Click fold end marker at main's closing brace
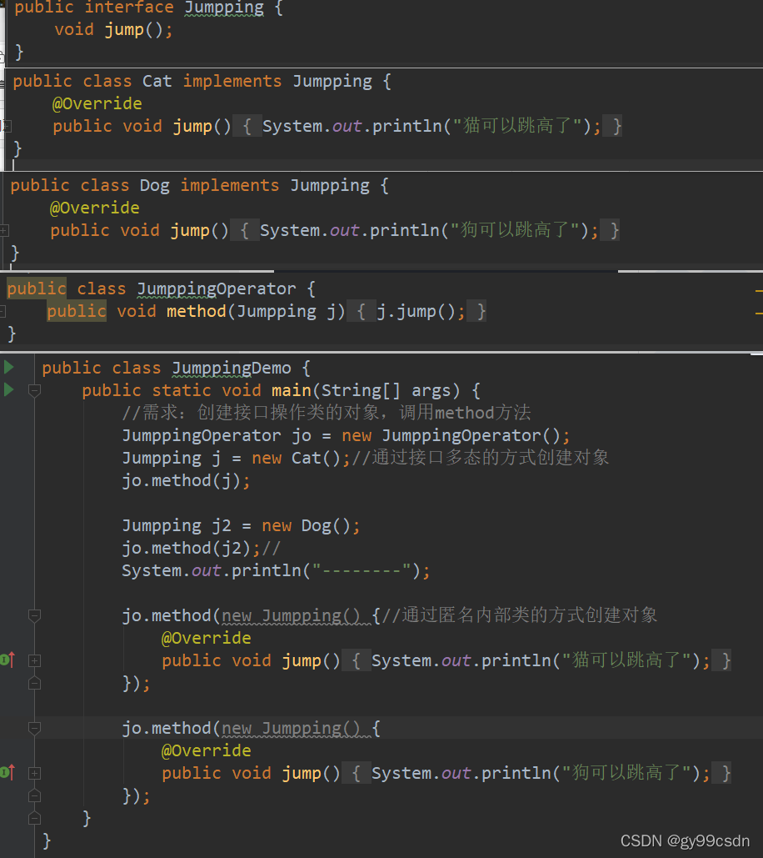This screenshot has height=858, width=763. click(34, 819)
